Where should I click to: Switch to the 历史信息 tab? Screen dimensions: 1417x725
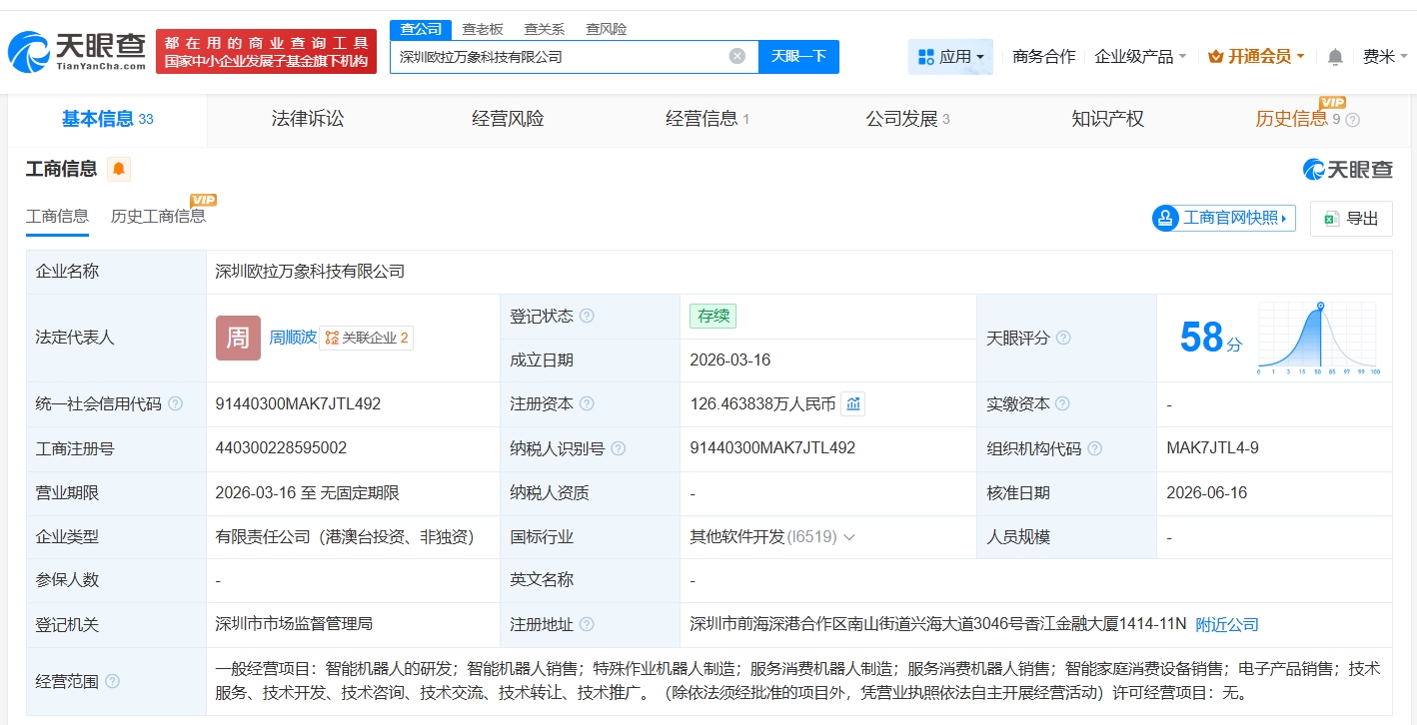(x=1307, y=119)
